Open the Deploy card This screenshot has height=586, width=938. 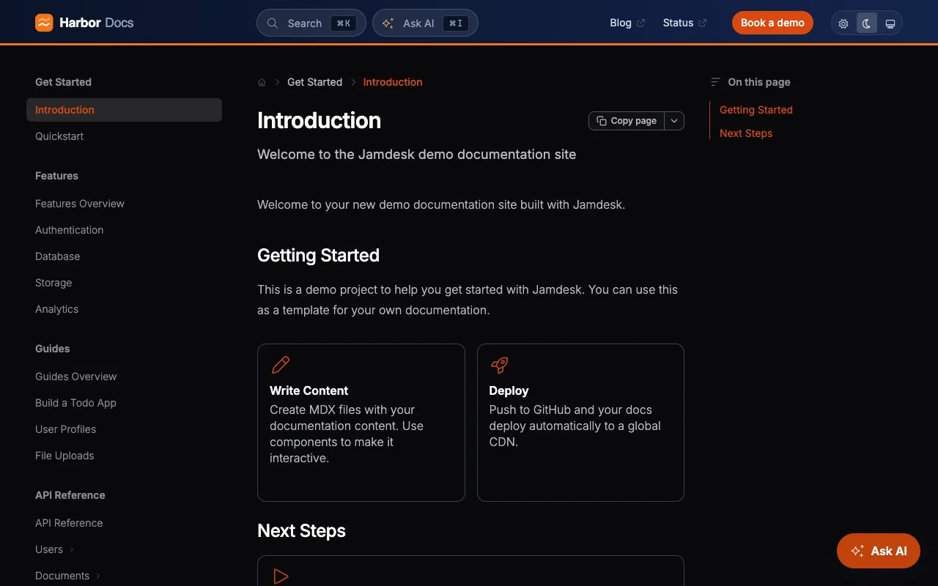[x=580, y=423]
